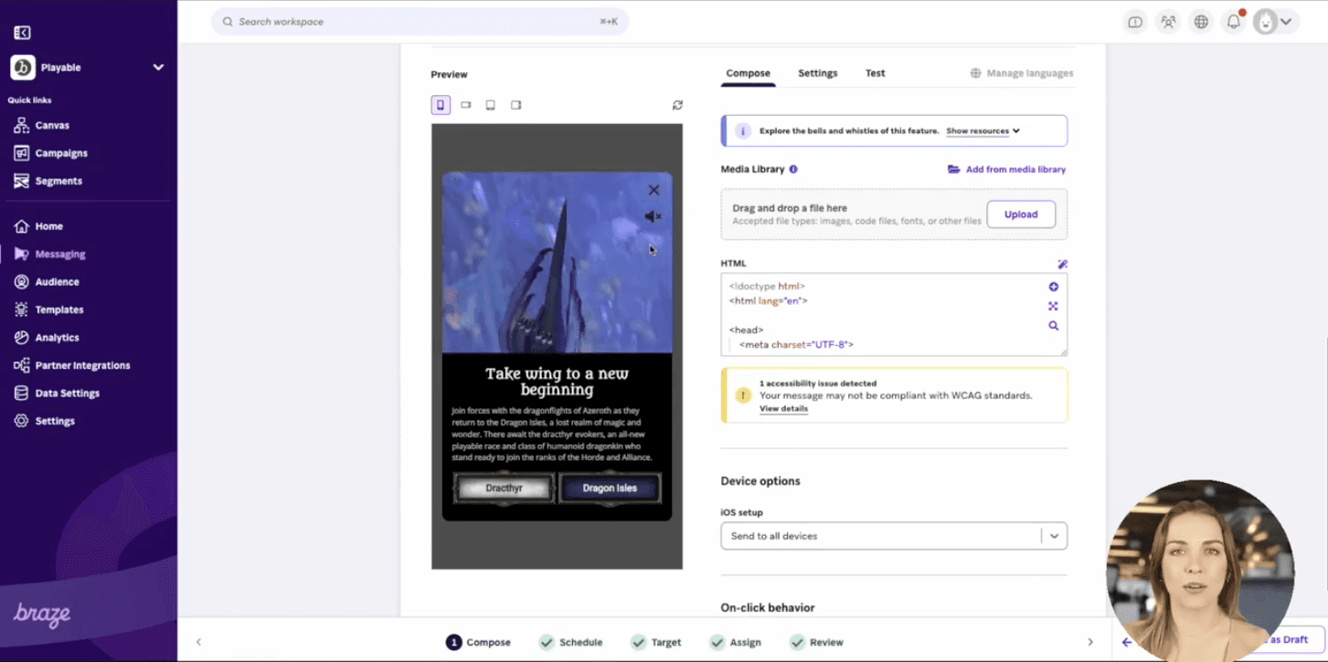Open the Audience section

point(57,282)
